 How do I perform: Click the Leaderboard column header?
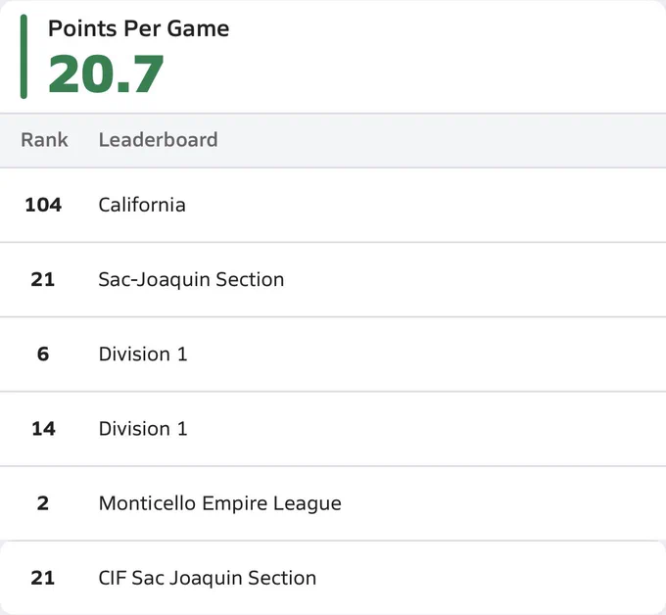click(x=158, y=140)
